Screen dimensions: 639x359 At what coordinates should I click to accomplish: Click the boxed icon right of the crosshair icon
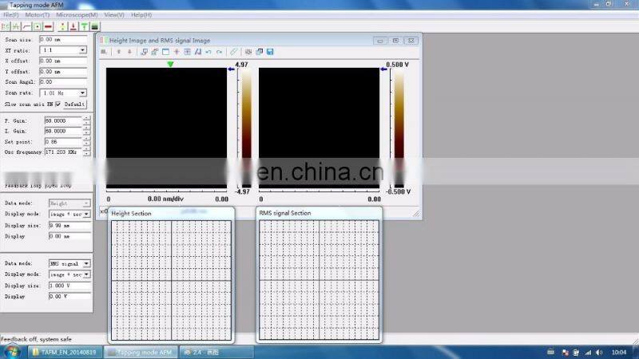(x=187, y=52)
